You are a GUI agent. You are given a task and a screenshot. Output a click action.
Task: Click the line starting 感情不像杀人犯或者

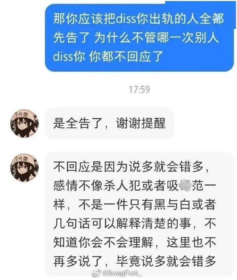click(x=135, y=186)
